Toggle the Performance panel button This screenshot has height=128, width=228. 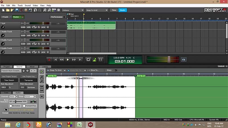pos(58,17)
